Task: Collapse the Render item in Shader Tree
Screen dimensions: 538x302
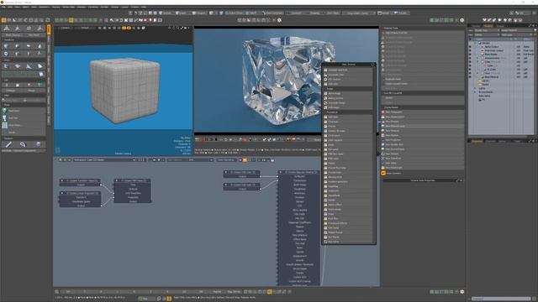Action: click(476, 43)
